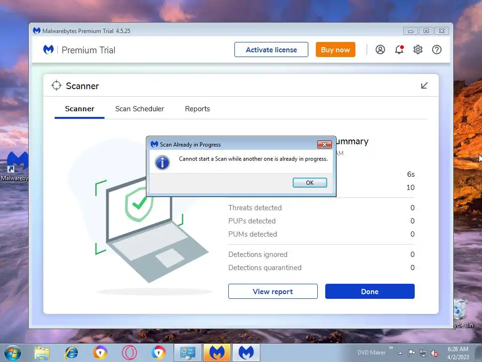
Task: Click the Malwarebytes logo in the title bar
Action: coord(37,31)
